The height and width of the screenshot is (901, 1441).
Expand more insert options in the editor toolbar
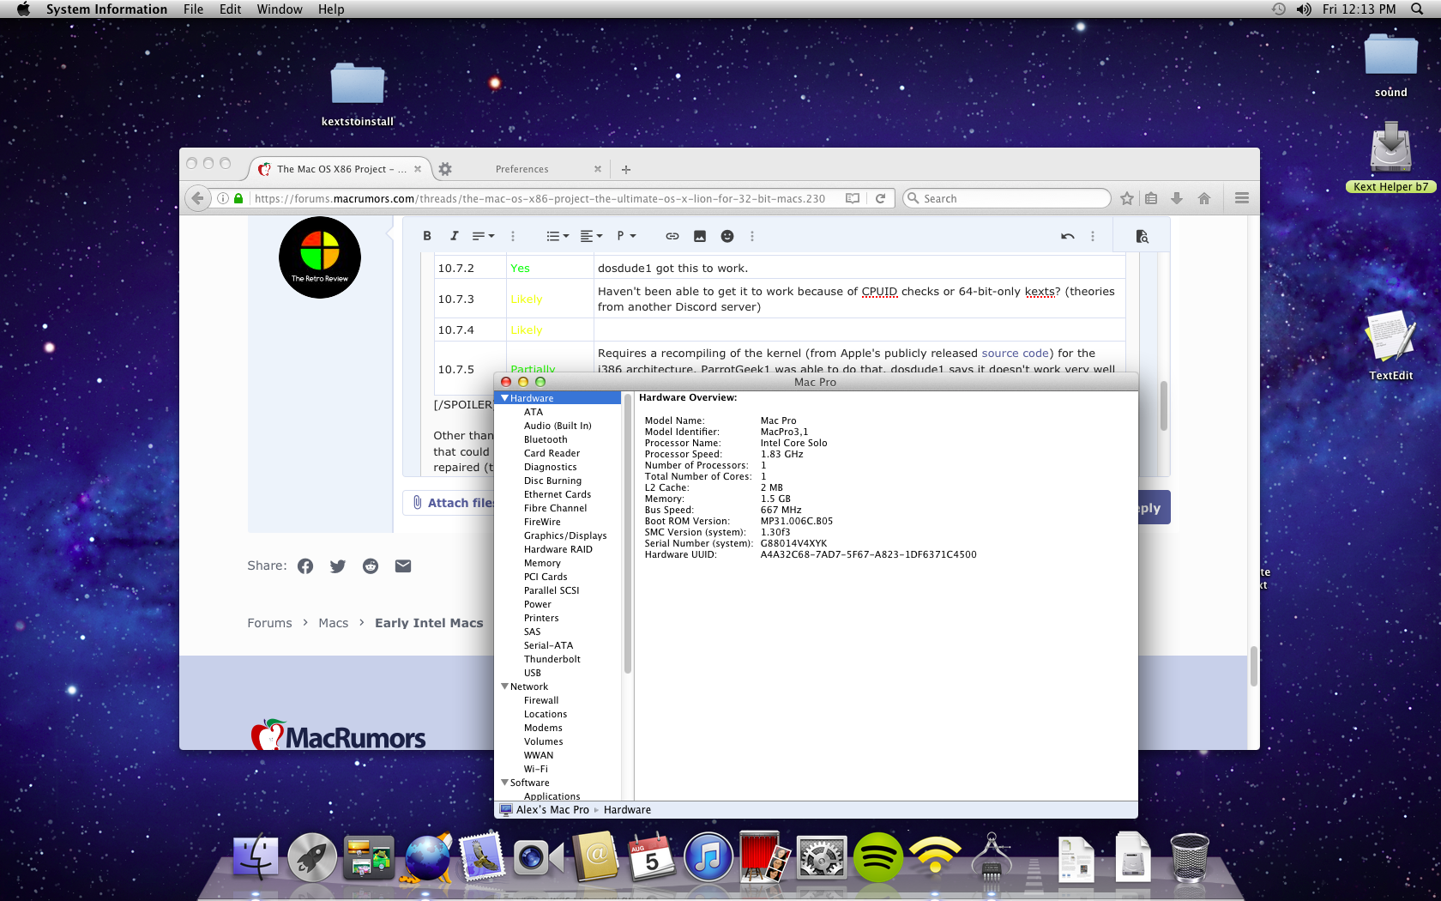(x=752, y=236)
